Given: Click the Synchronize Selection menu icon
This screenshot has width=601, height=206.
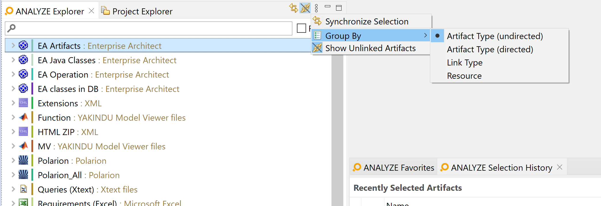Looking at the screenshot, I should tap(317, 21).
